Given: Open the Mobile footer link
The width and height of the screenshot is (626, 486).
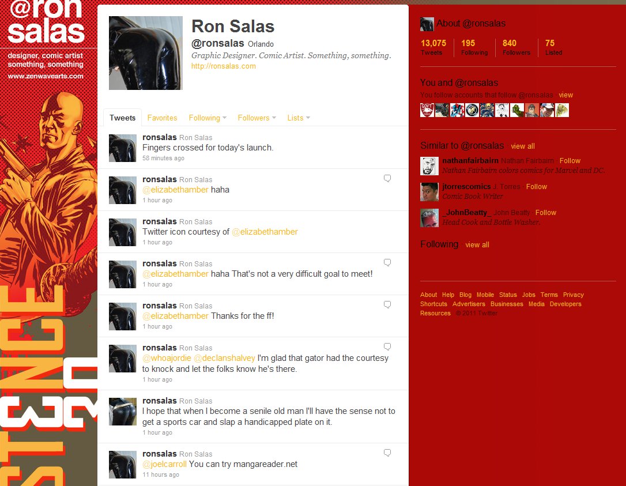Looking at the screenshot, I should (x=485, y=295).
